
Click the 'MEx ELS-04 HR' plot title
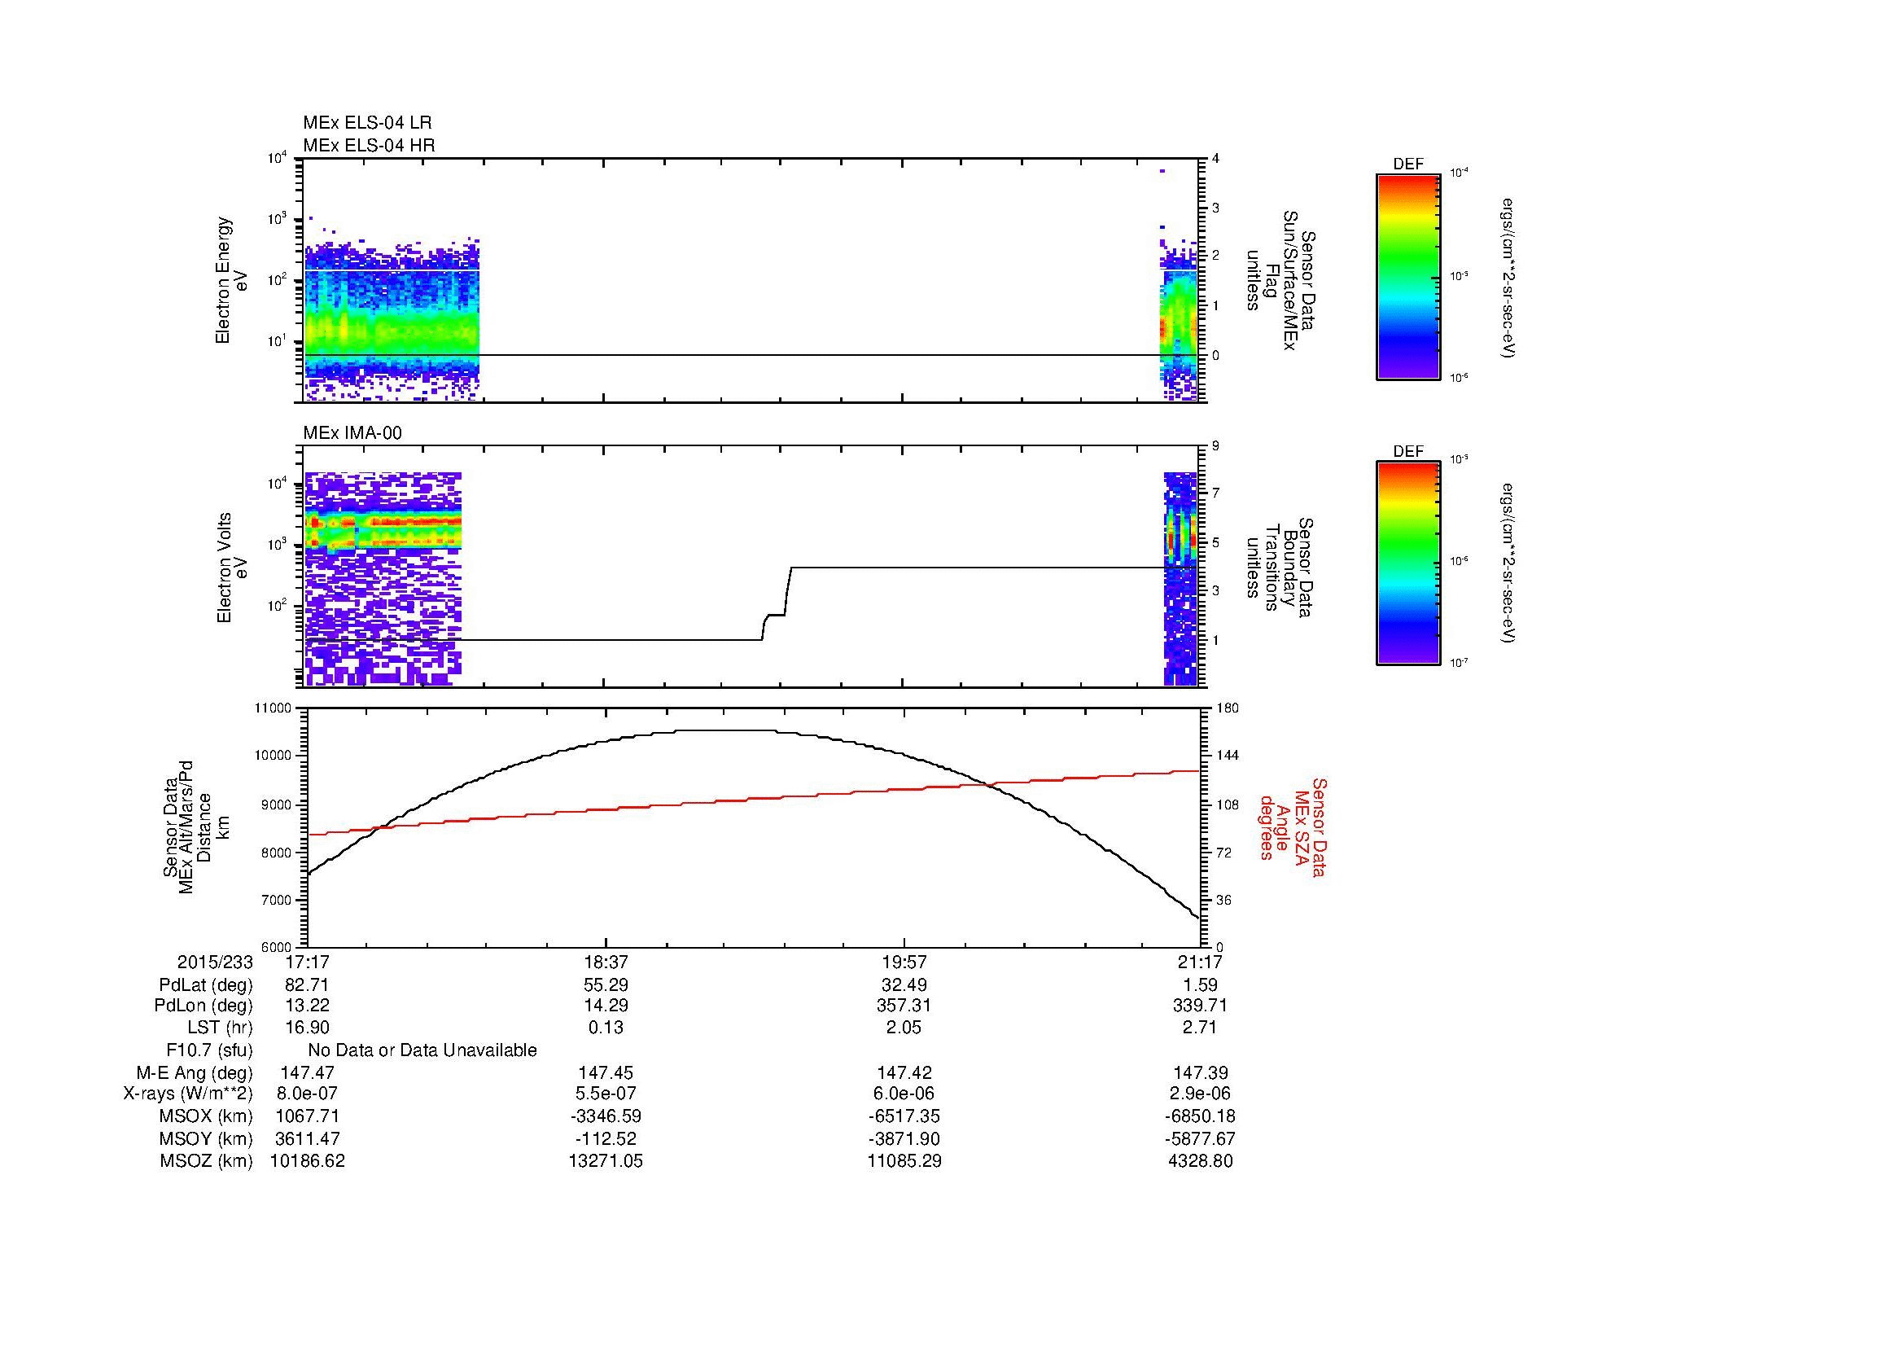click(x=369, y=145)
